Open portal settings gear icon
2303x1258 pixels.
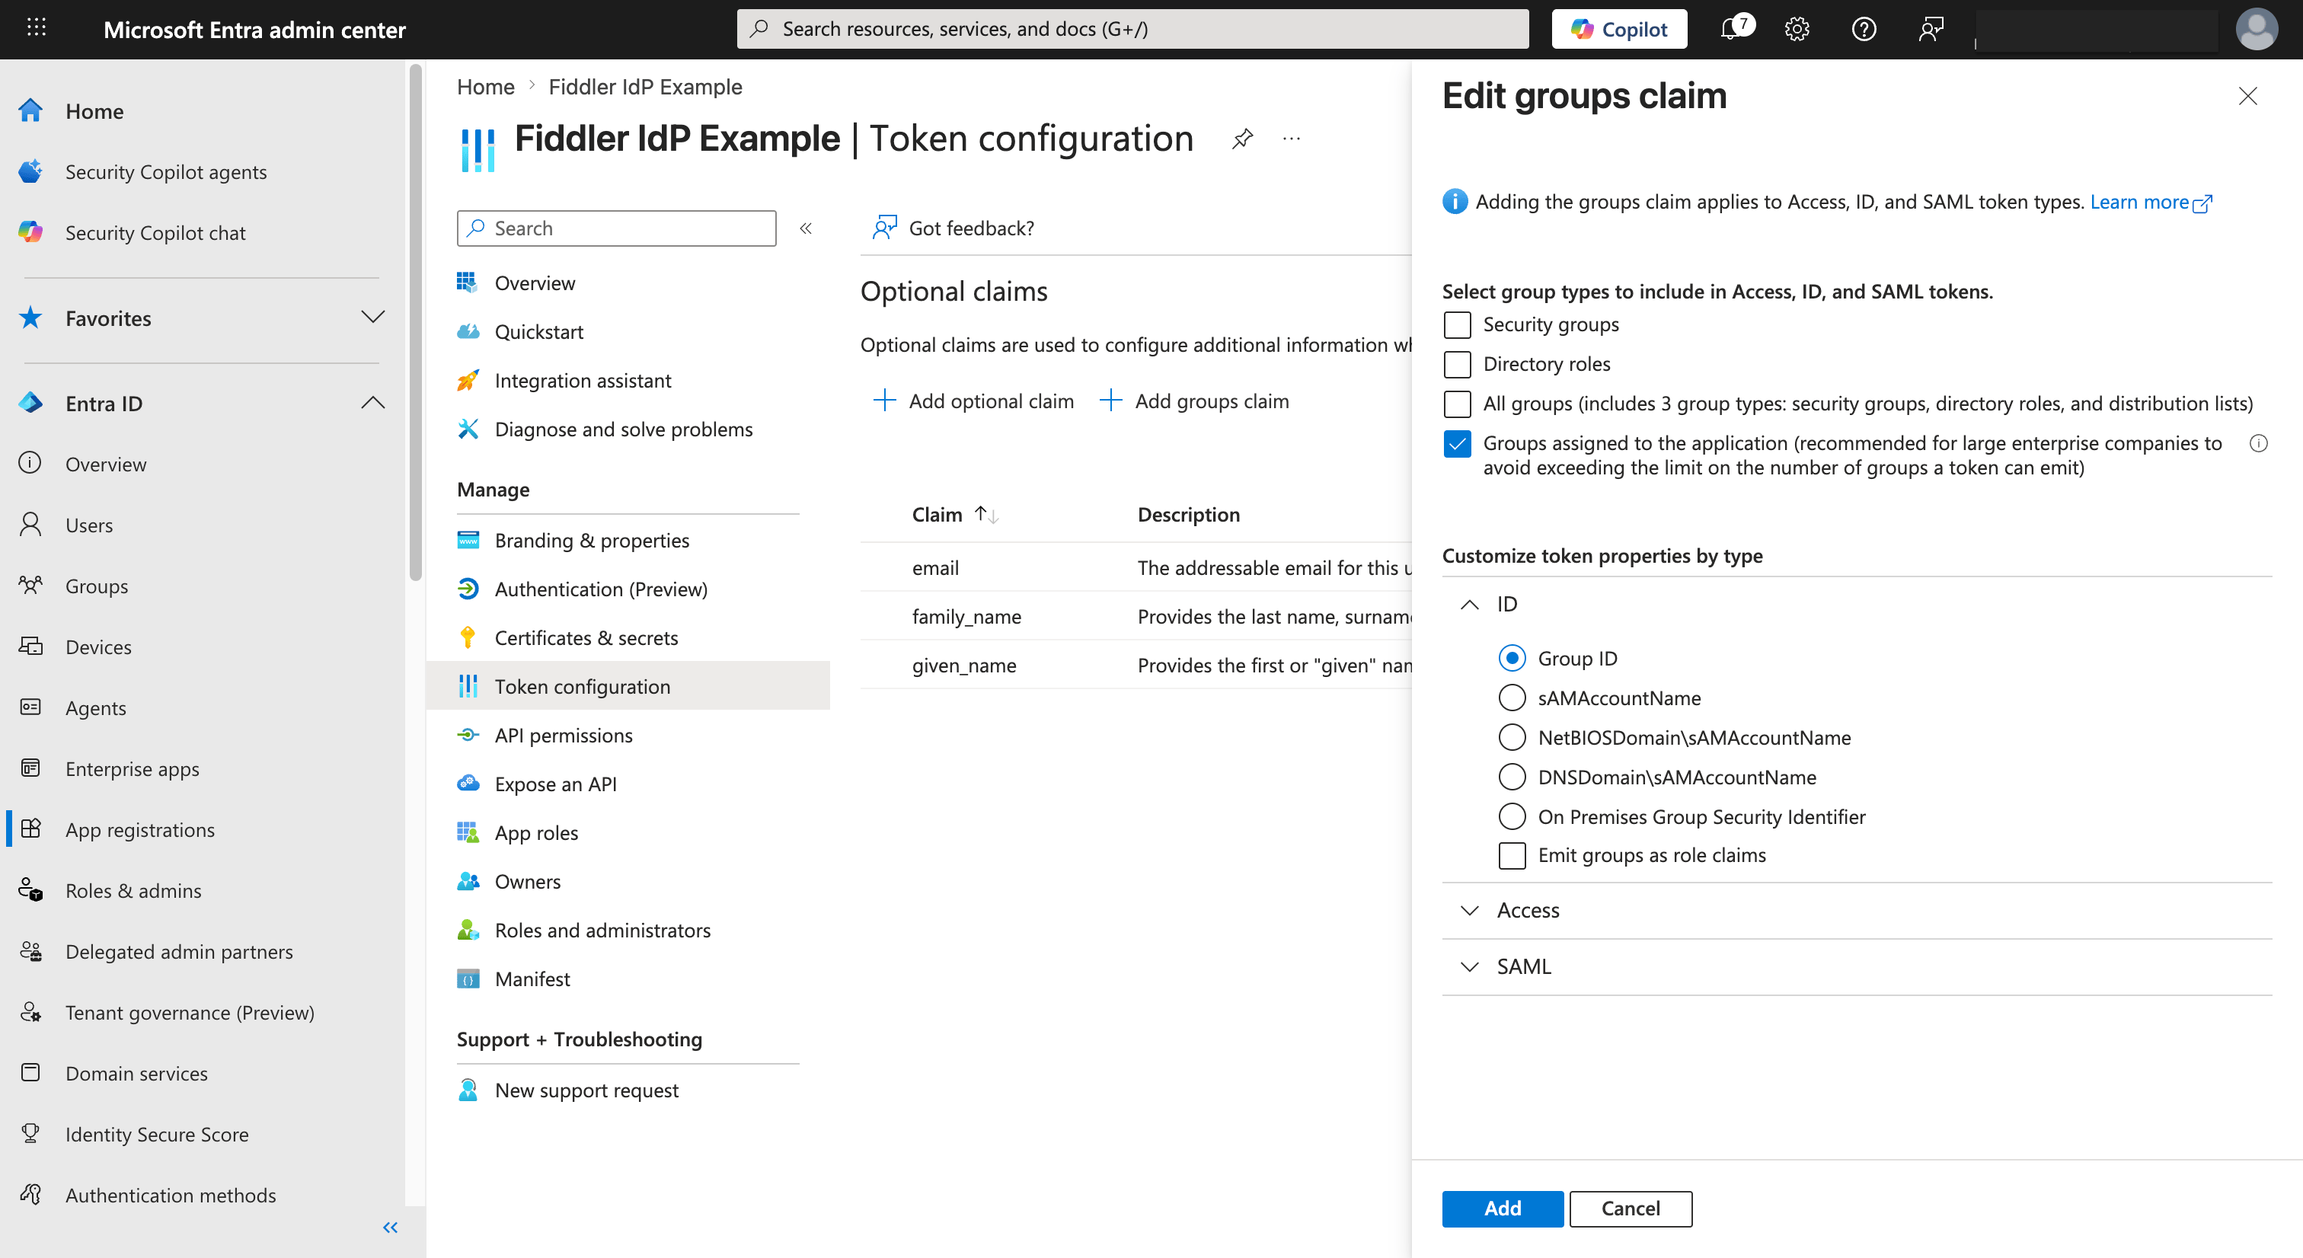pyautogui.click(x=1797, y=29)
